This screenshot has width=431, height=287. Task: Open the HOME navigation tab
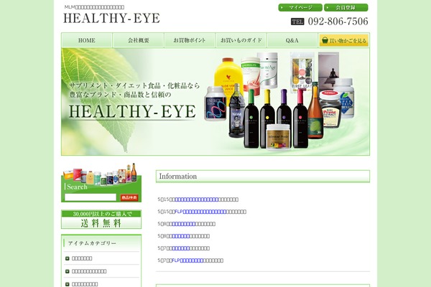[x=87, y=40]
